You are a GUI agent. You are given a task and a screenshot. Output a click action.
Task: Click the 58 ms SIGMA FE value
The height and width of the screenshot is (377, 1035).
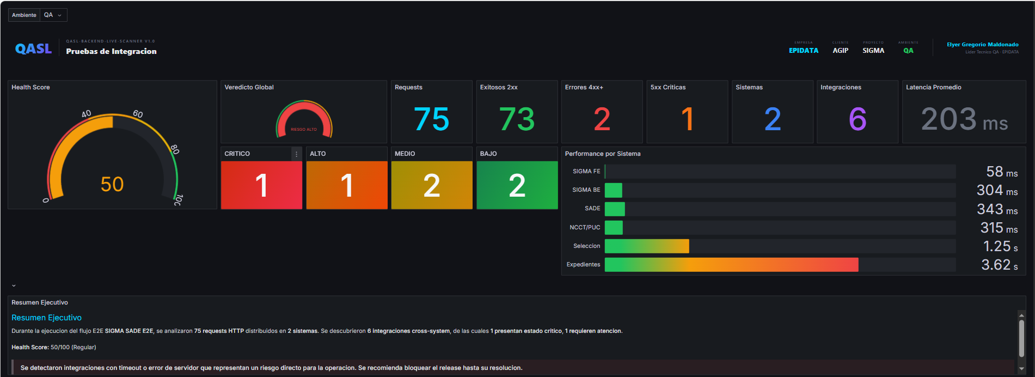[x=1002, y=172]
